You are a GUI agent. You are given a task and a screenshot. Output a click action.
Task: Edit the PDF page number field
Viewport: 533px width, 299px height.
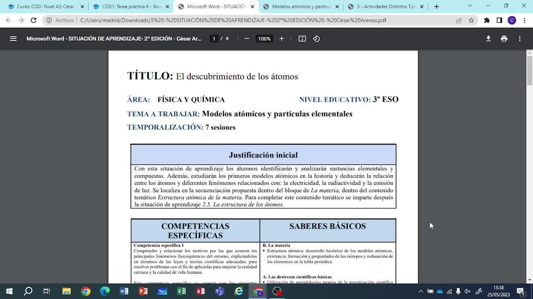tap(214, 39)
